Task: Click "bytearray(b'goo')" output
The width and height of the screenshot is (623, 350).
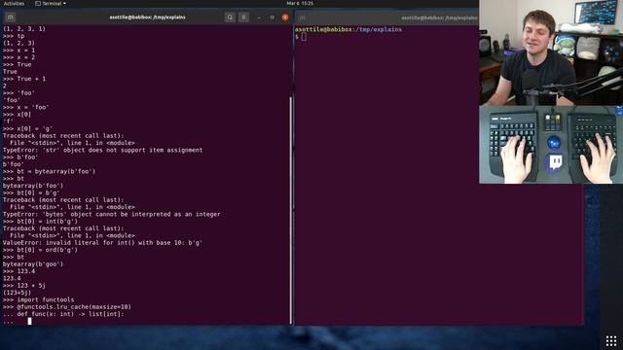Action: [x=33, y=263]
